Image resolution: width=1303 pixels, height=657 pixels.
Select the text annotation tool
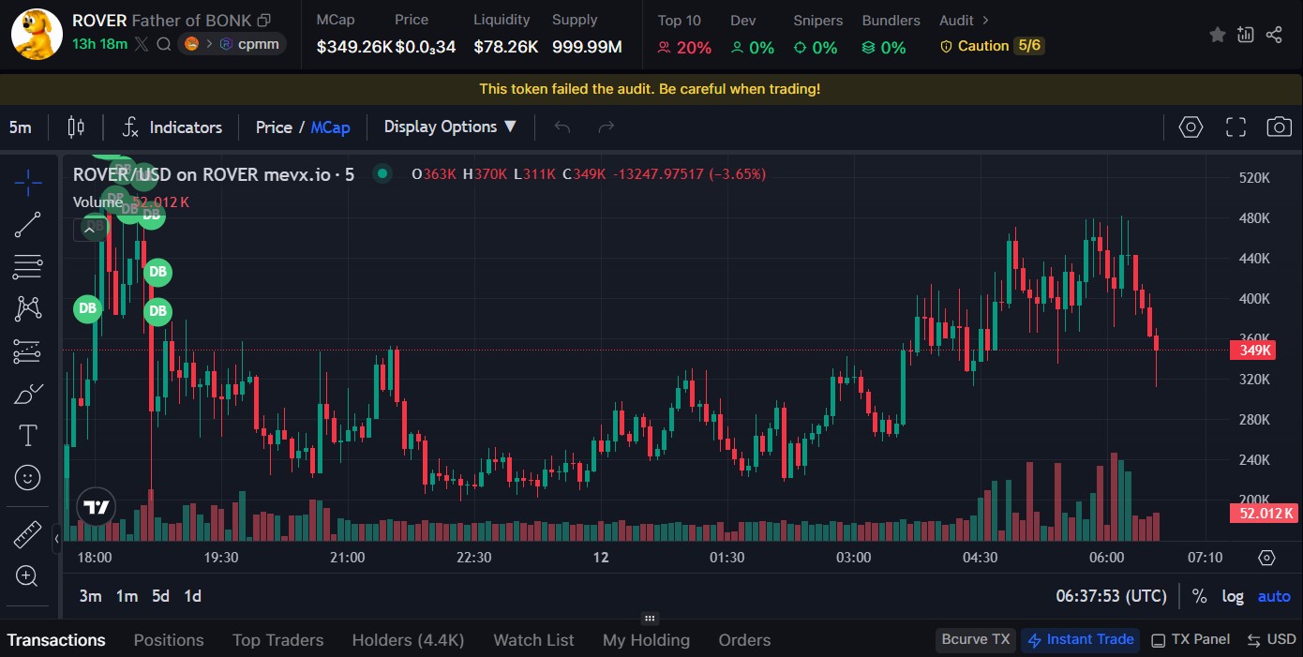pyautogui.click(x=28, y=435)
